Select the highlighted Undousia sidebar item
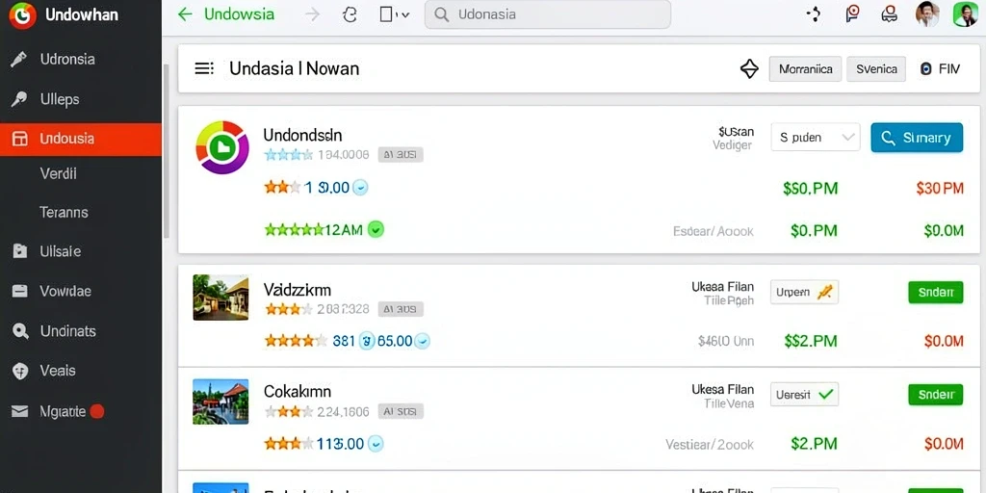The height and width of the screenshot is (493, 986). (81, 139)
